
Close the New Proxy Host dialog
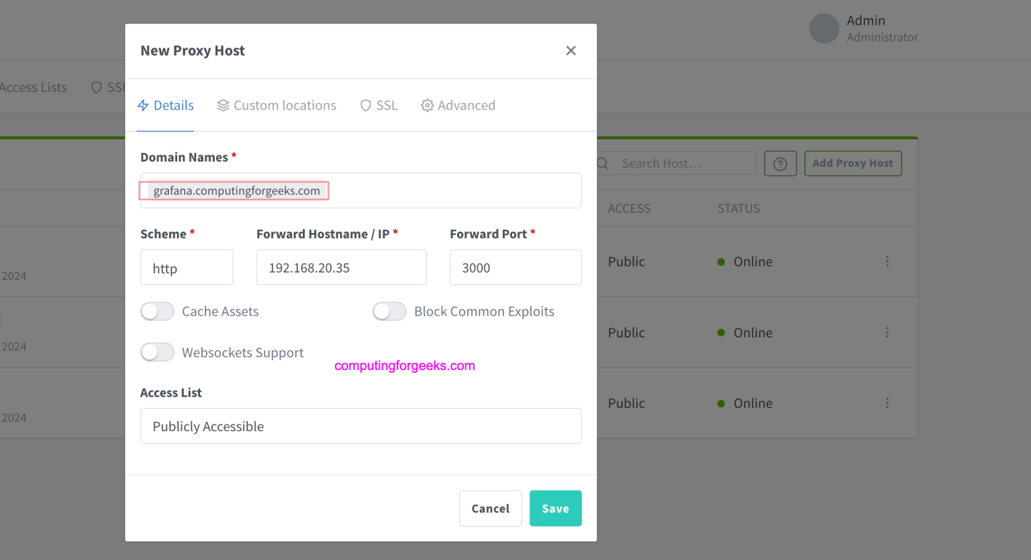click(571, 51)
